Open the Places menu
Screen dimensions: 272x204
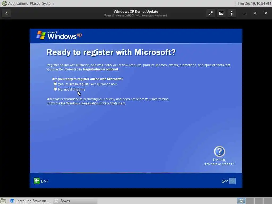click(35, 3)
